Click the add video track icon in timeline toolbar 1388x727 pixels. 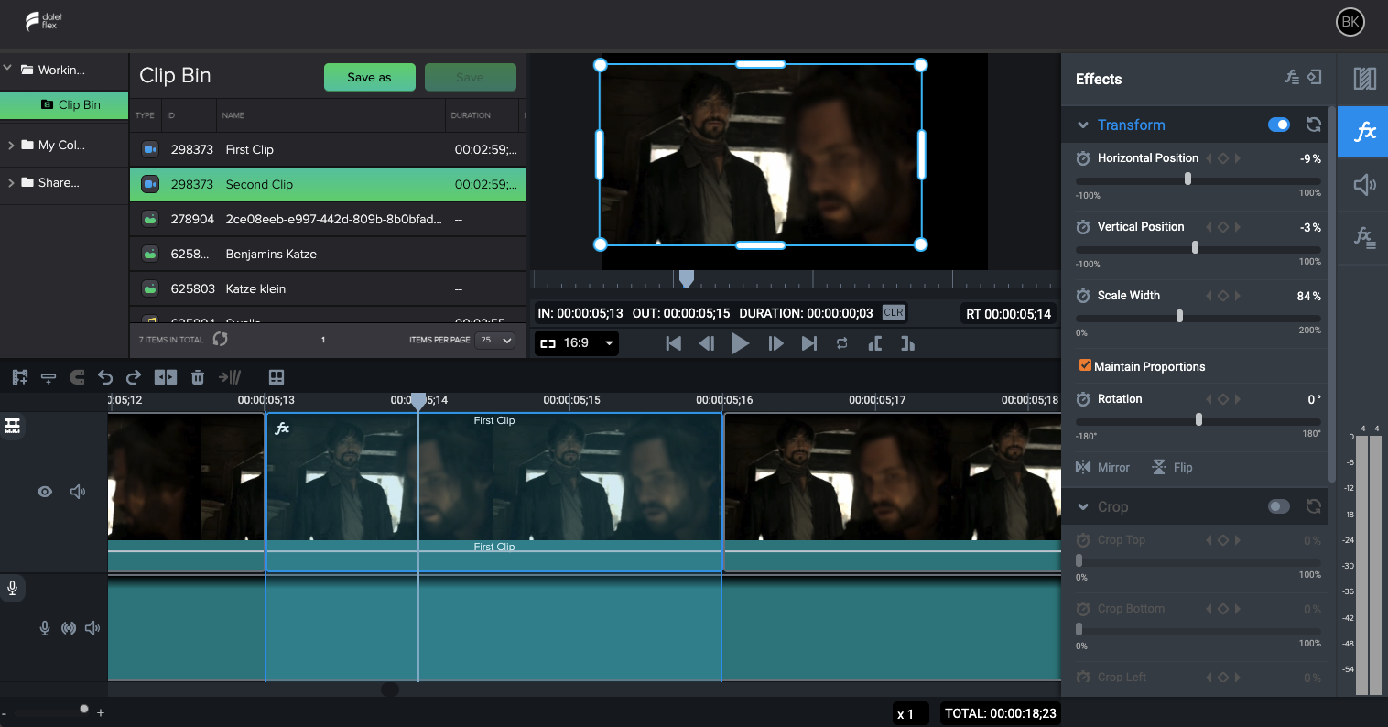(20, 376)
